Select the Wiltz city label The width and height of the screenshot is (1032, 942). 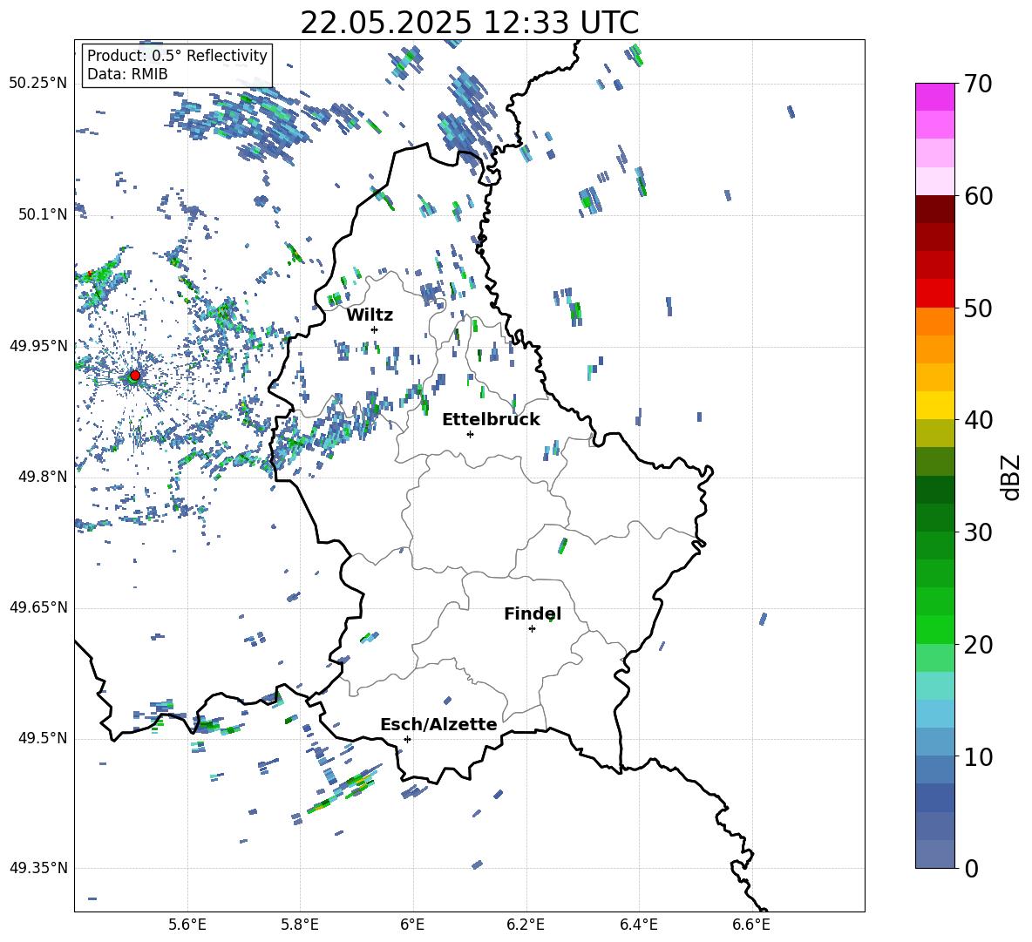[370, 315]
